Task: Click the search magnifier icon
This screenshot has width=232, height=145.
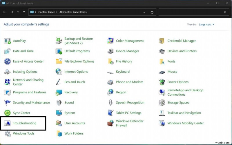Action: click(x=225, y=12)
